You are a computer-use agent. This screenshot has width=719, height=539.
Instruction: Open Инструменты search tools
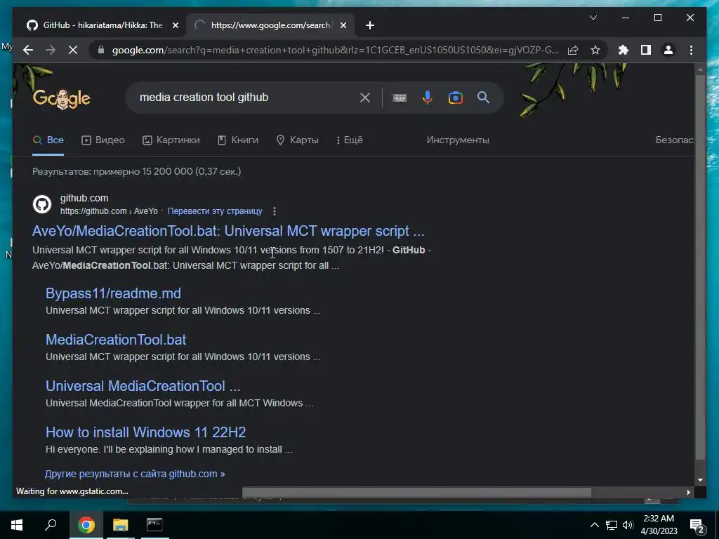click(x=458, y=140)
